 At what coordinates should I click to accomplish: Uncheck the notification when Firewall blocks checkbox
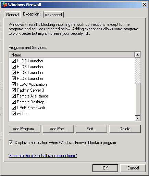coord(11,143)
